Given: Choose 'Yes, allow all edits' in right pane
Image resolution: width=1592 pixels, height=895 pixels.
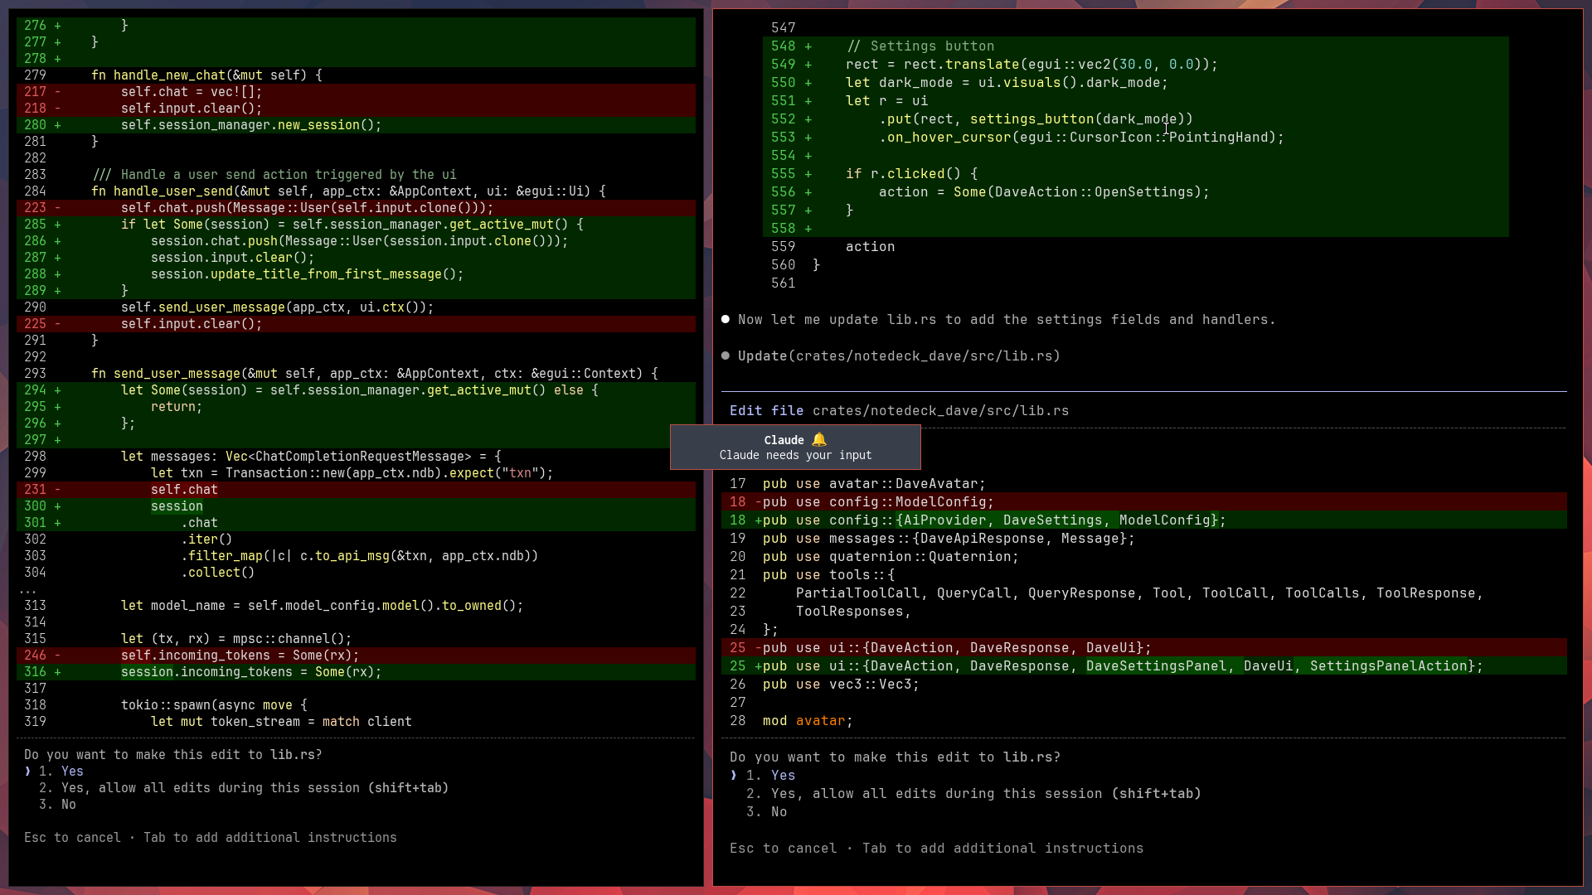Looking at the screenshot, I should 985,793.
